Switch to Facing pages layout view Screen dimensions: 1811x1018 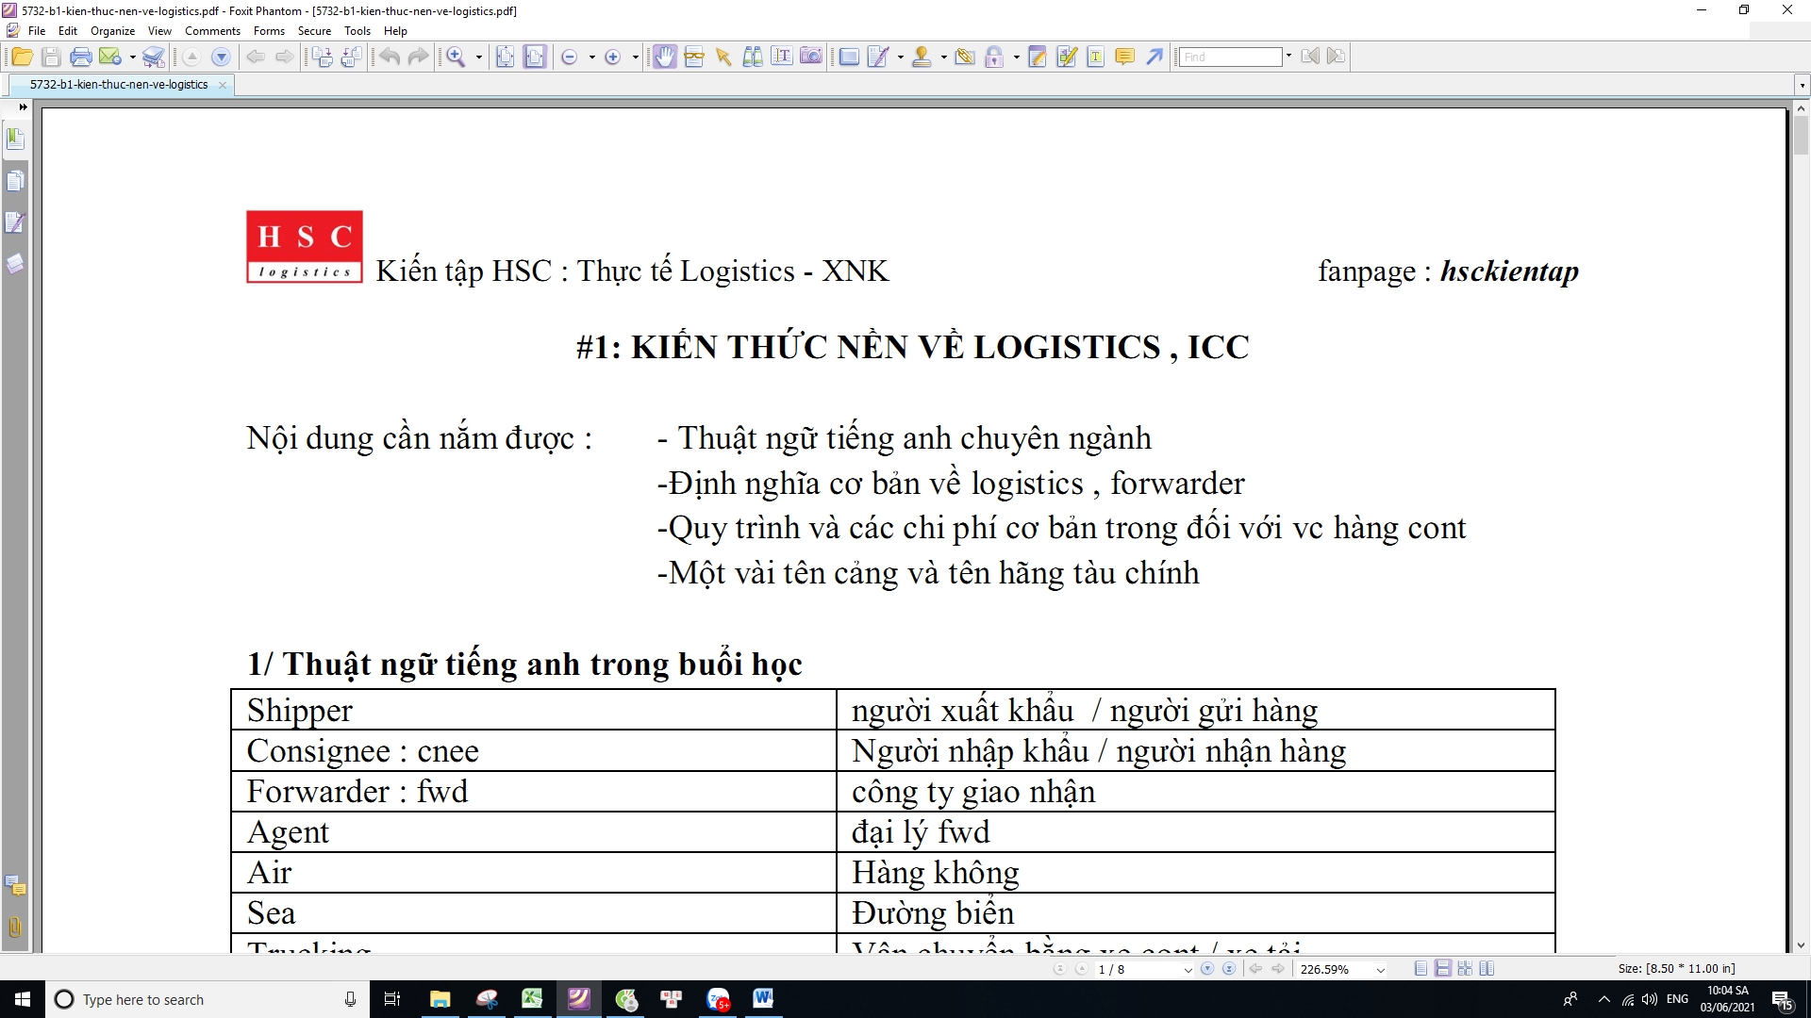tap(1487, 969)
